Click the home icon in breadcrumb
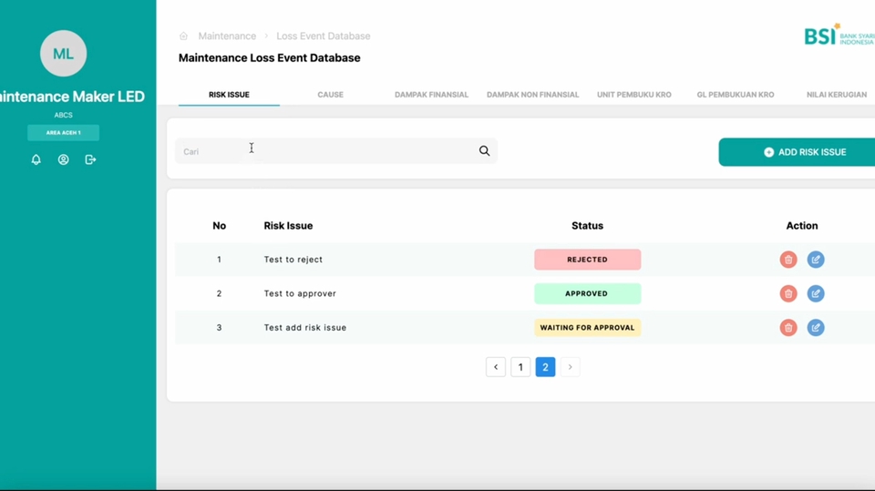The height and width of the screenshot is (491, 875). 183,36
